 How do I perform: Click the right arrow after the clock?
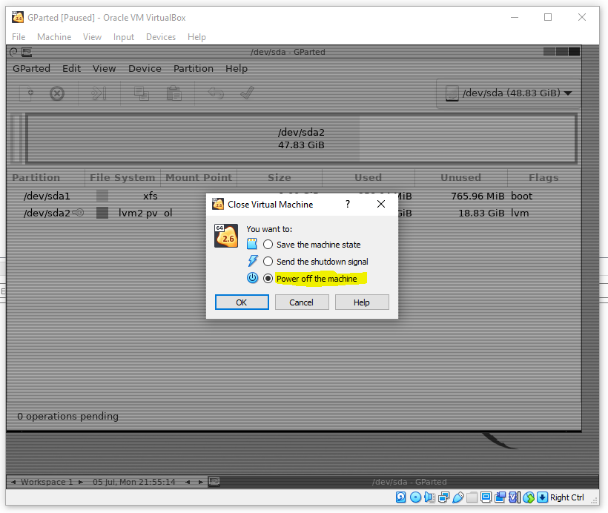[x=200, y=482]
